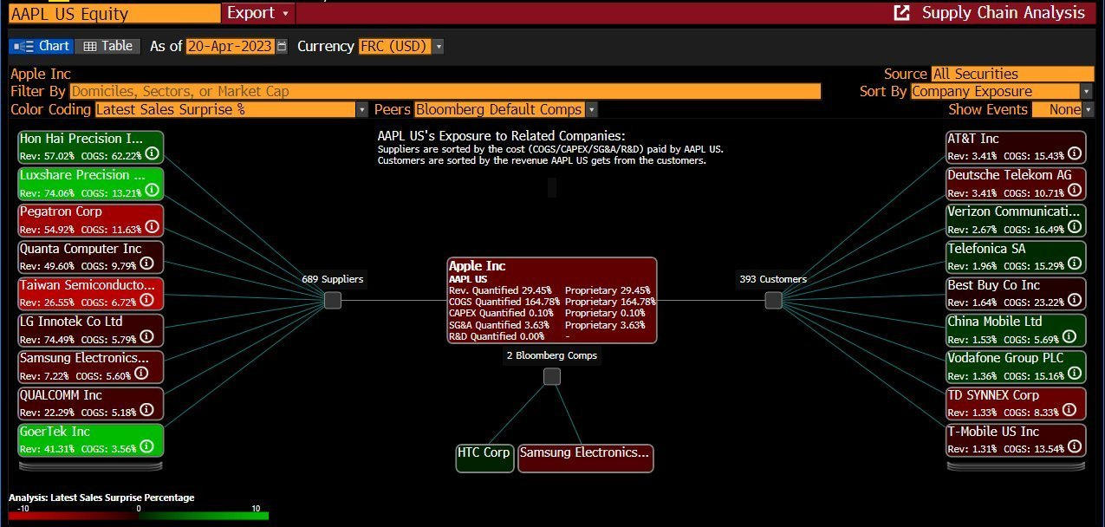Open info icon on Best Buy card
The height and width of the screenshot is (527, 1105).
1075,300
